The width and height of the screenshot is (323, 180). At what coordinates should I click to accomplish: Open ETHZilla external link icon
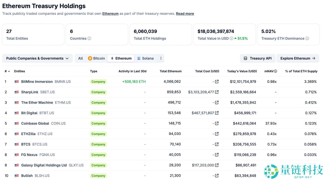point(217,134)
